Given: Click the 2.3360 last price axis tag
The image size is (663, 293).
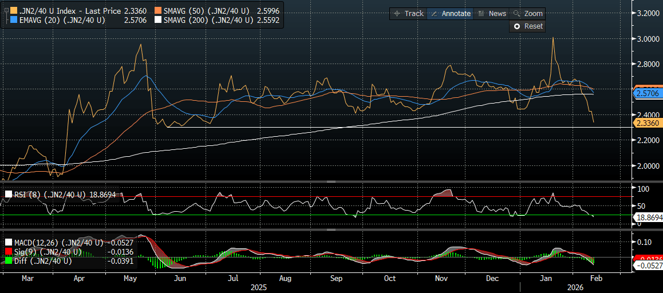Looking at the screenshot, I should (648, 122).
